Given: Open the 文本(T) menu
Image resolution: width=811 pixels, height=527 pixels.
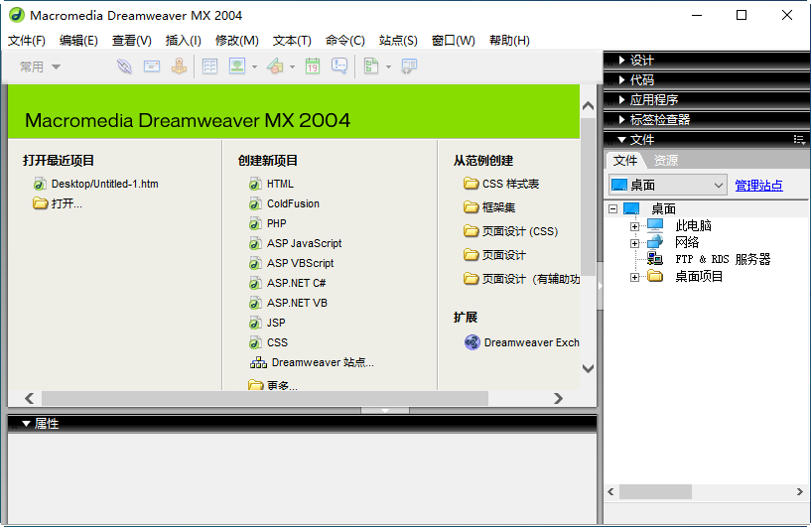Looking at the screenshot, I should click(x=292, y=41).
